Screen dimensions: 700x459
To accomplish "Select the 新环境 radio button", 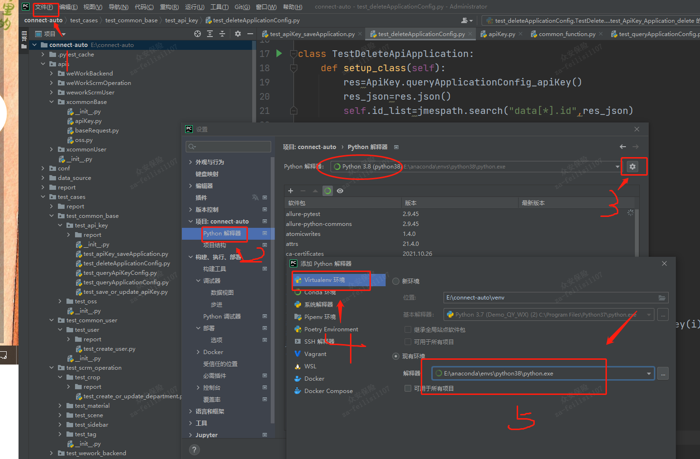I will click(396, 281).
